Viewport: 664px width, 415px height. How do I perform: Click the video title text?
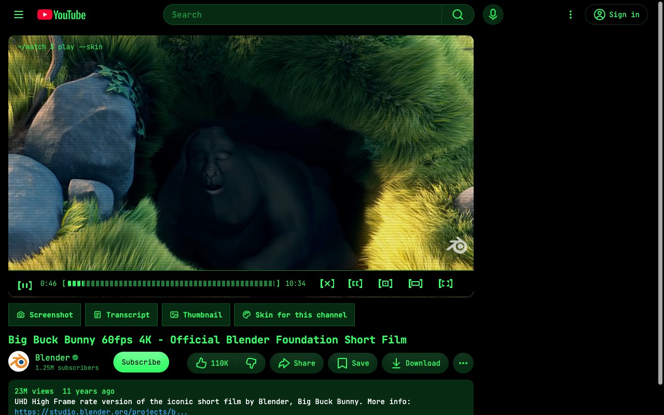pos(208,340)
